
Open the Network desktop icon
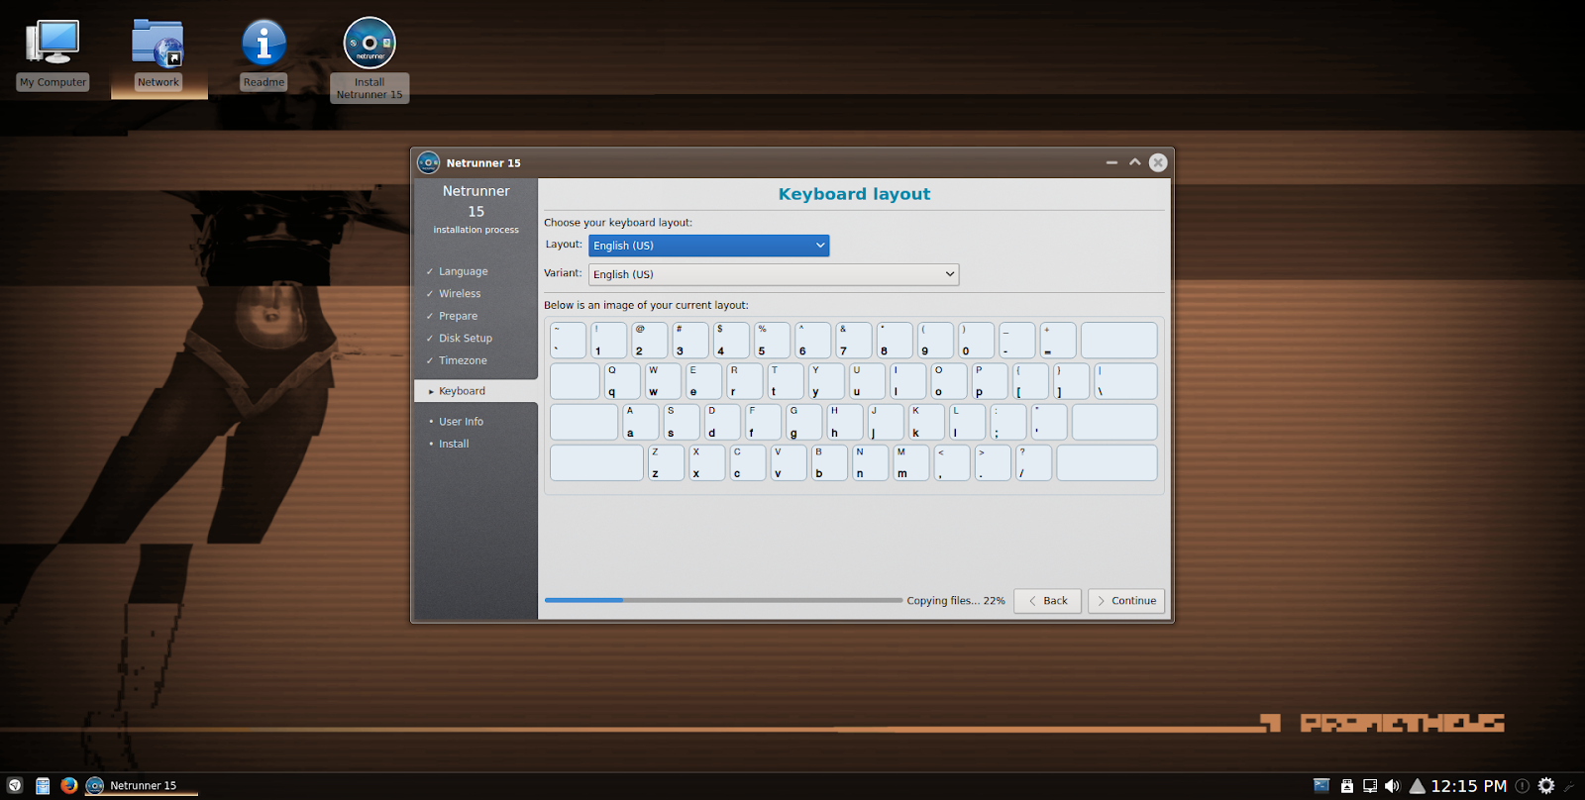158,55
